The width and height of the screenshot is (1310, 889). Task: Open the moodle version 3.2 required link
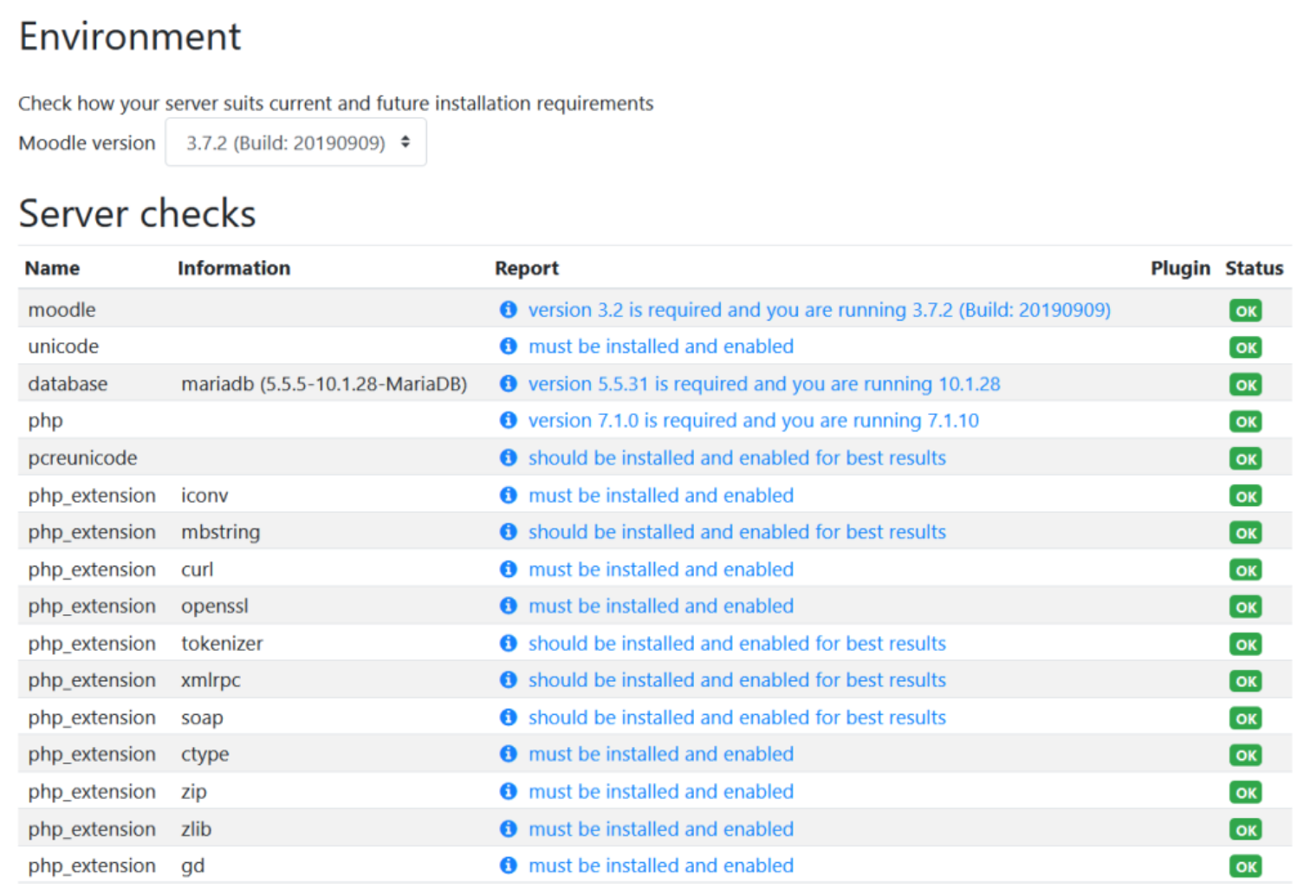pos(820,310)
